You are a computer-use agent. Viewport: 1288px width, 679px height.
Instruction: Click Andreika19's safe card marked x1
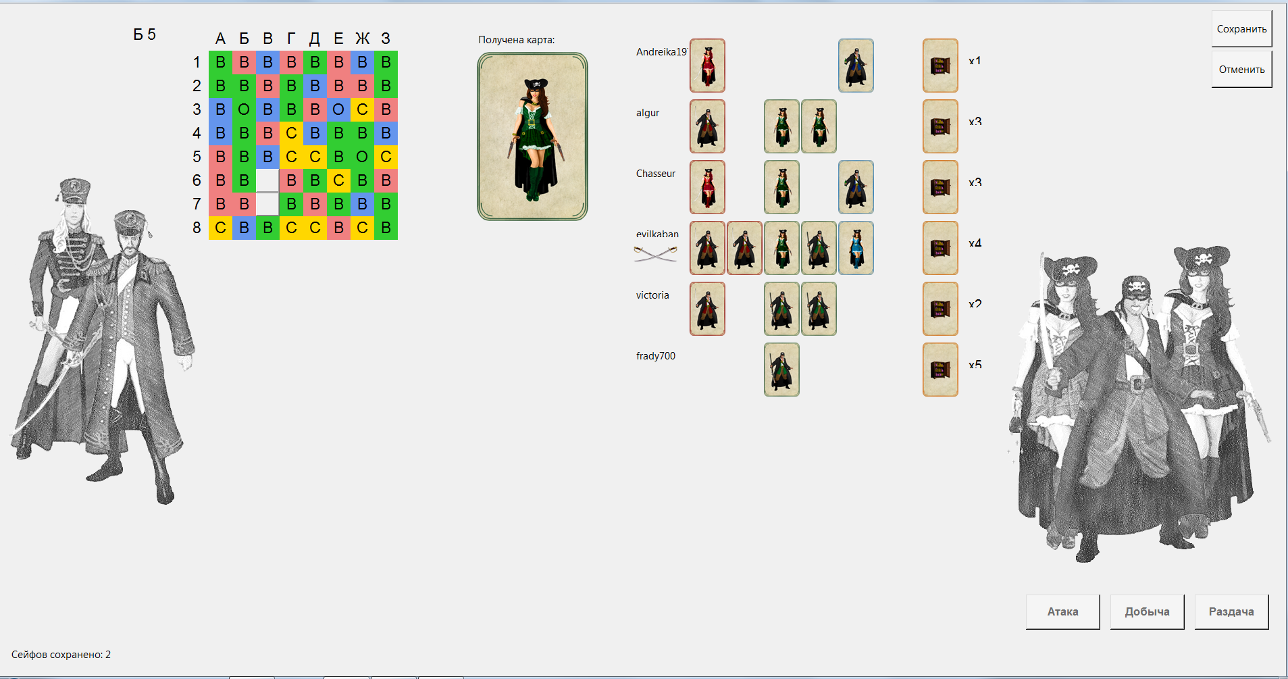pos(940,66)
